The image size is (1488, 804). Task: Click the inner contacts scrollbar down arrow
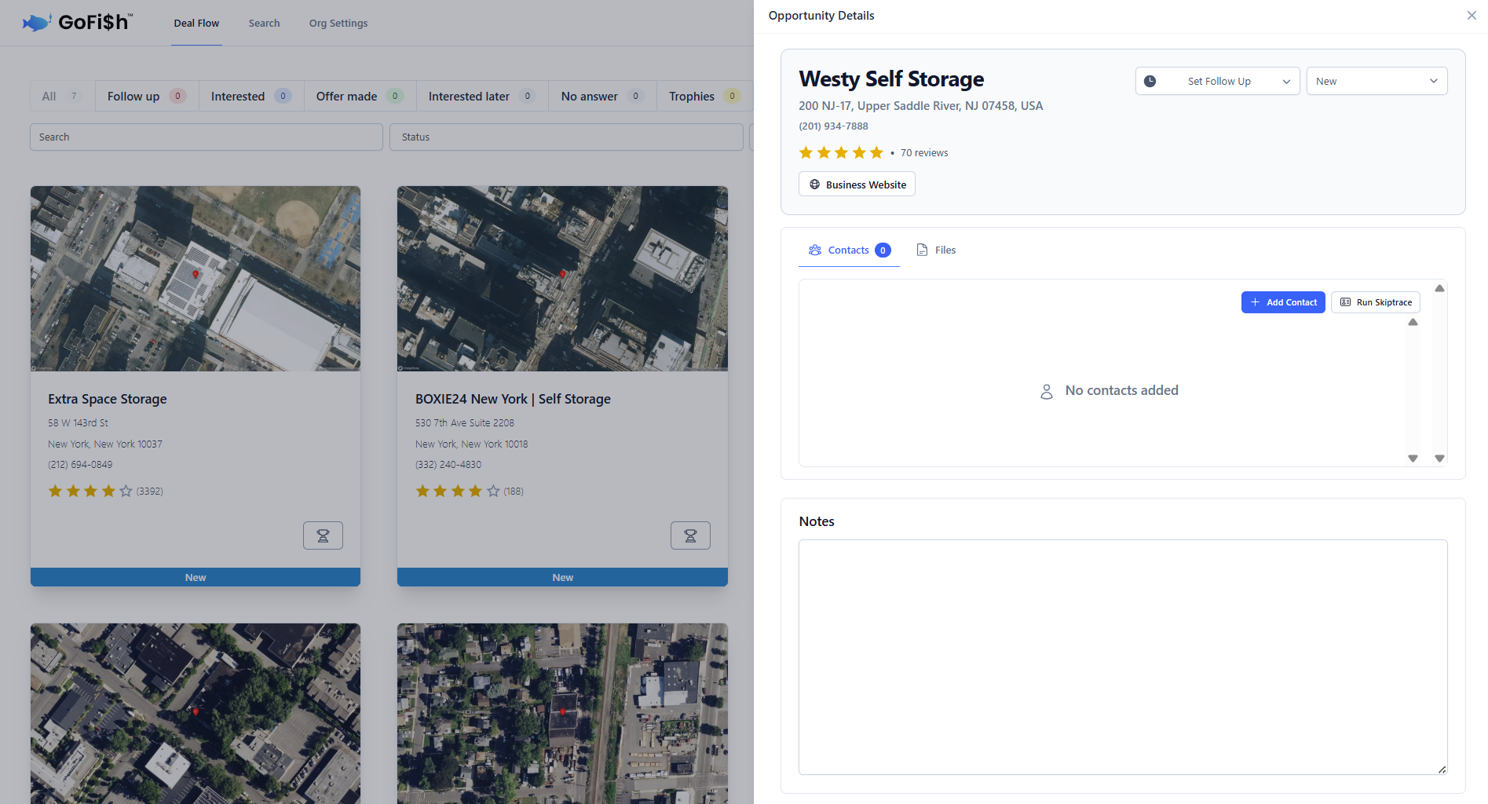(x=1413, y=459)
